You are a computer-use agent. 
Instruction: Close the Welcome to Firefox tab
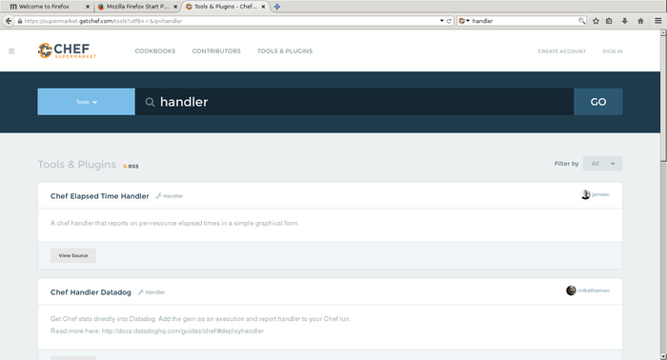[88, 7]
